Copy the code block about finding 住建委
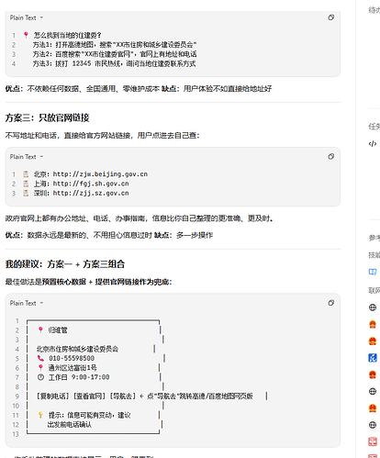 pos(330,17)
